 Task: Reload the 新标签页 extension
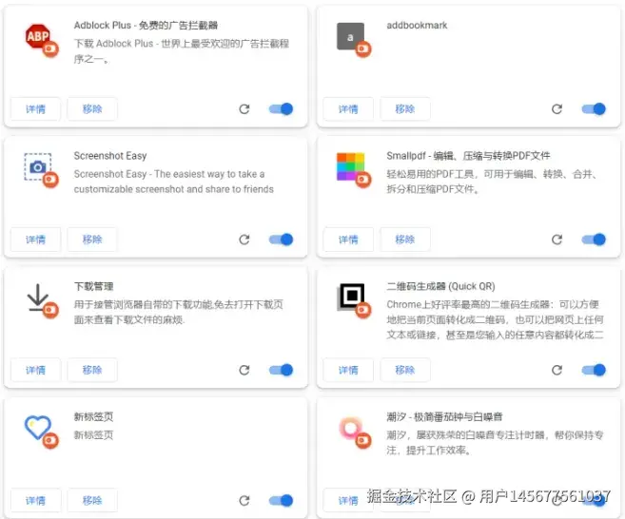pyautogui.click(x=244, y=500)
